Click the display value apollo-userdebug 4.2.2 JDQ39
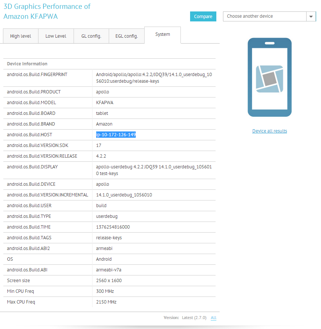The image size is (321, 329). [x=154, y=170]
